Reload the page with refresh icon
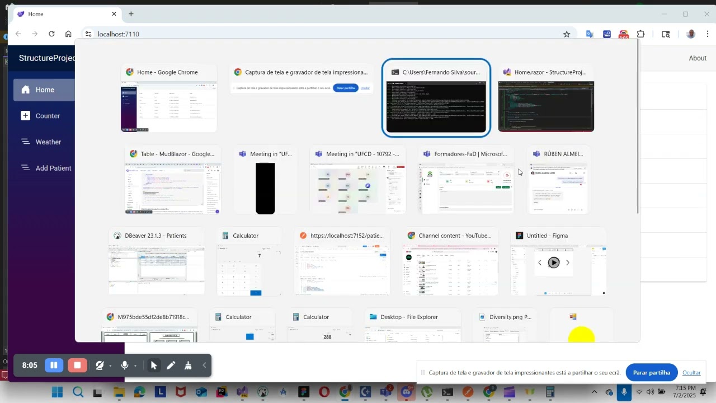 (x=51, y=34)
